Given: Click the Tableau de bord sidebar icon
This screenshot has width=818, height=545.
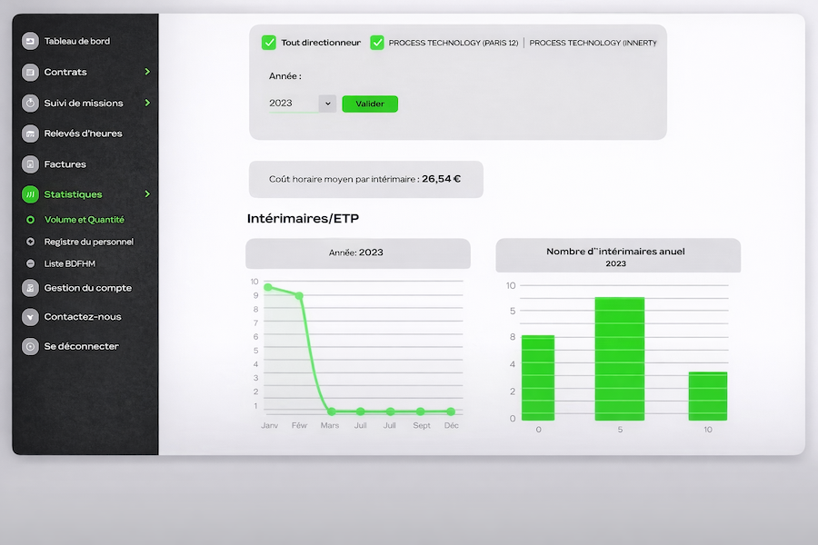Looking at the screenshot, I should coord(30,41).
